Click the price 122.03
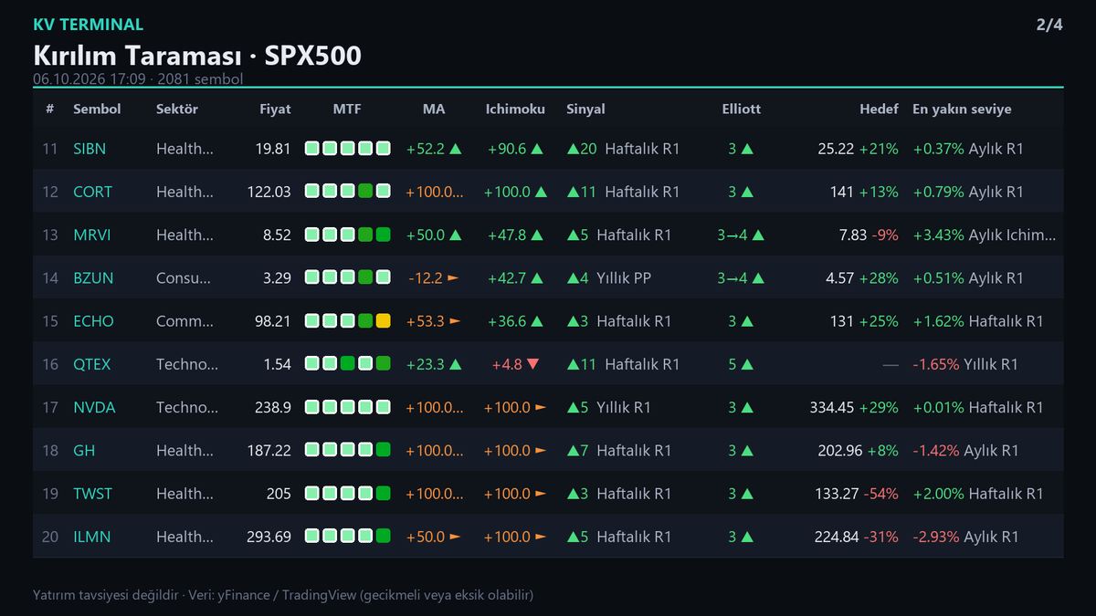 tap(269, 192)
